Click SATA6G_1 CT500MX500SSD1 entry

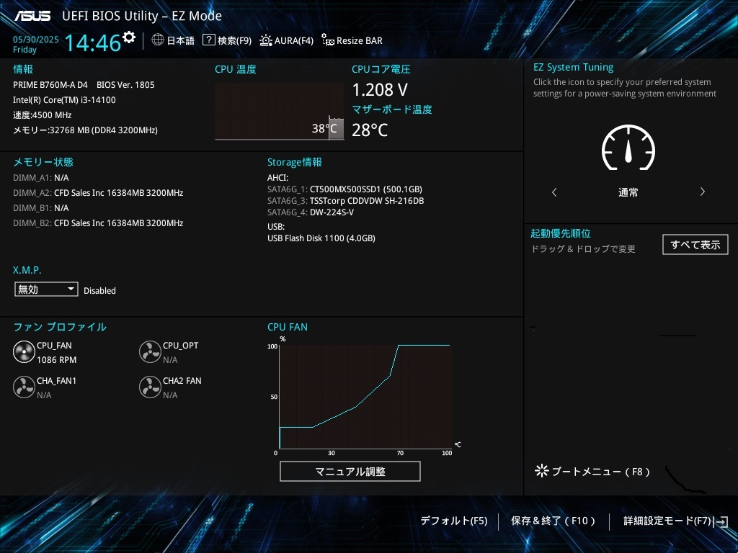point(344,189)
